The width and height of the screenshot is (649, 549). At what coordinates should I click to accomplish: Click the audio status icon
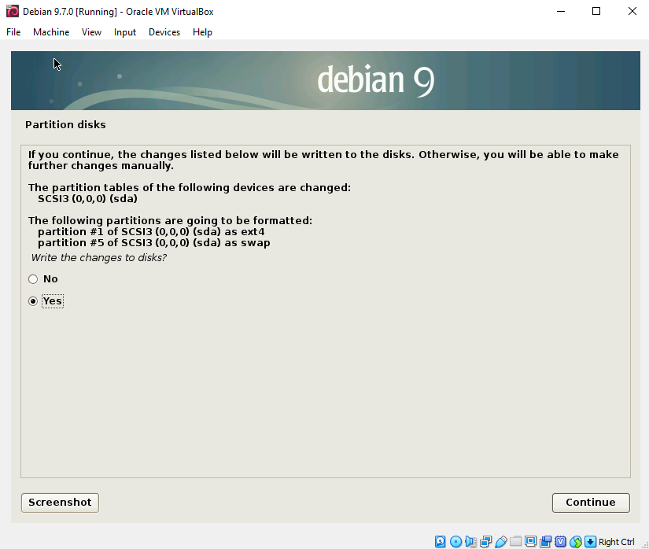[x=470, y=542]
